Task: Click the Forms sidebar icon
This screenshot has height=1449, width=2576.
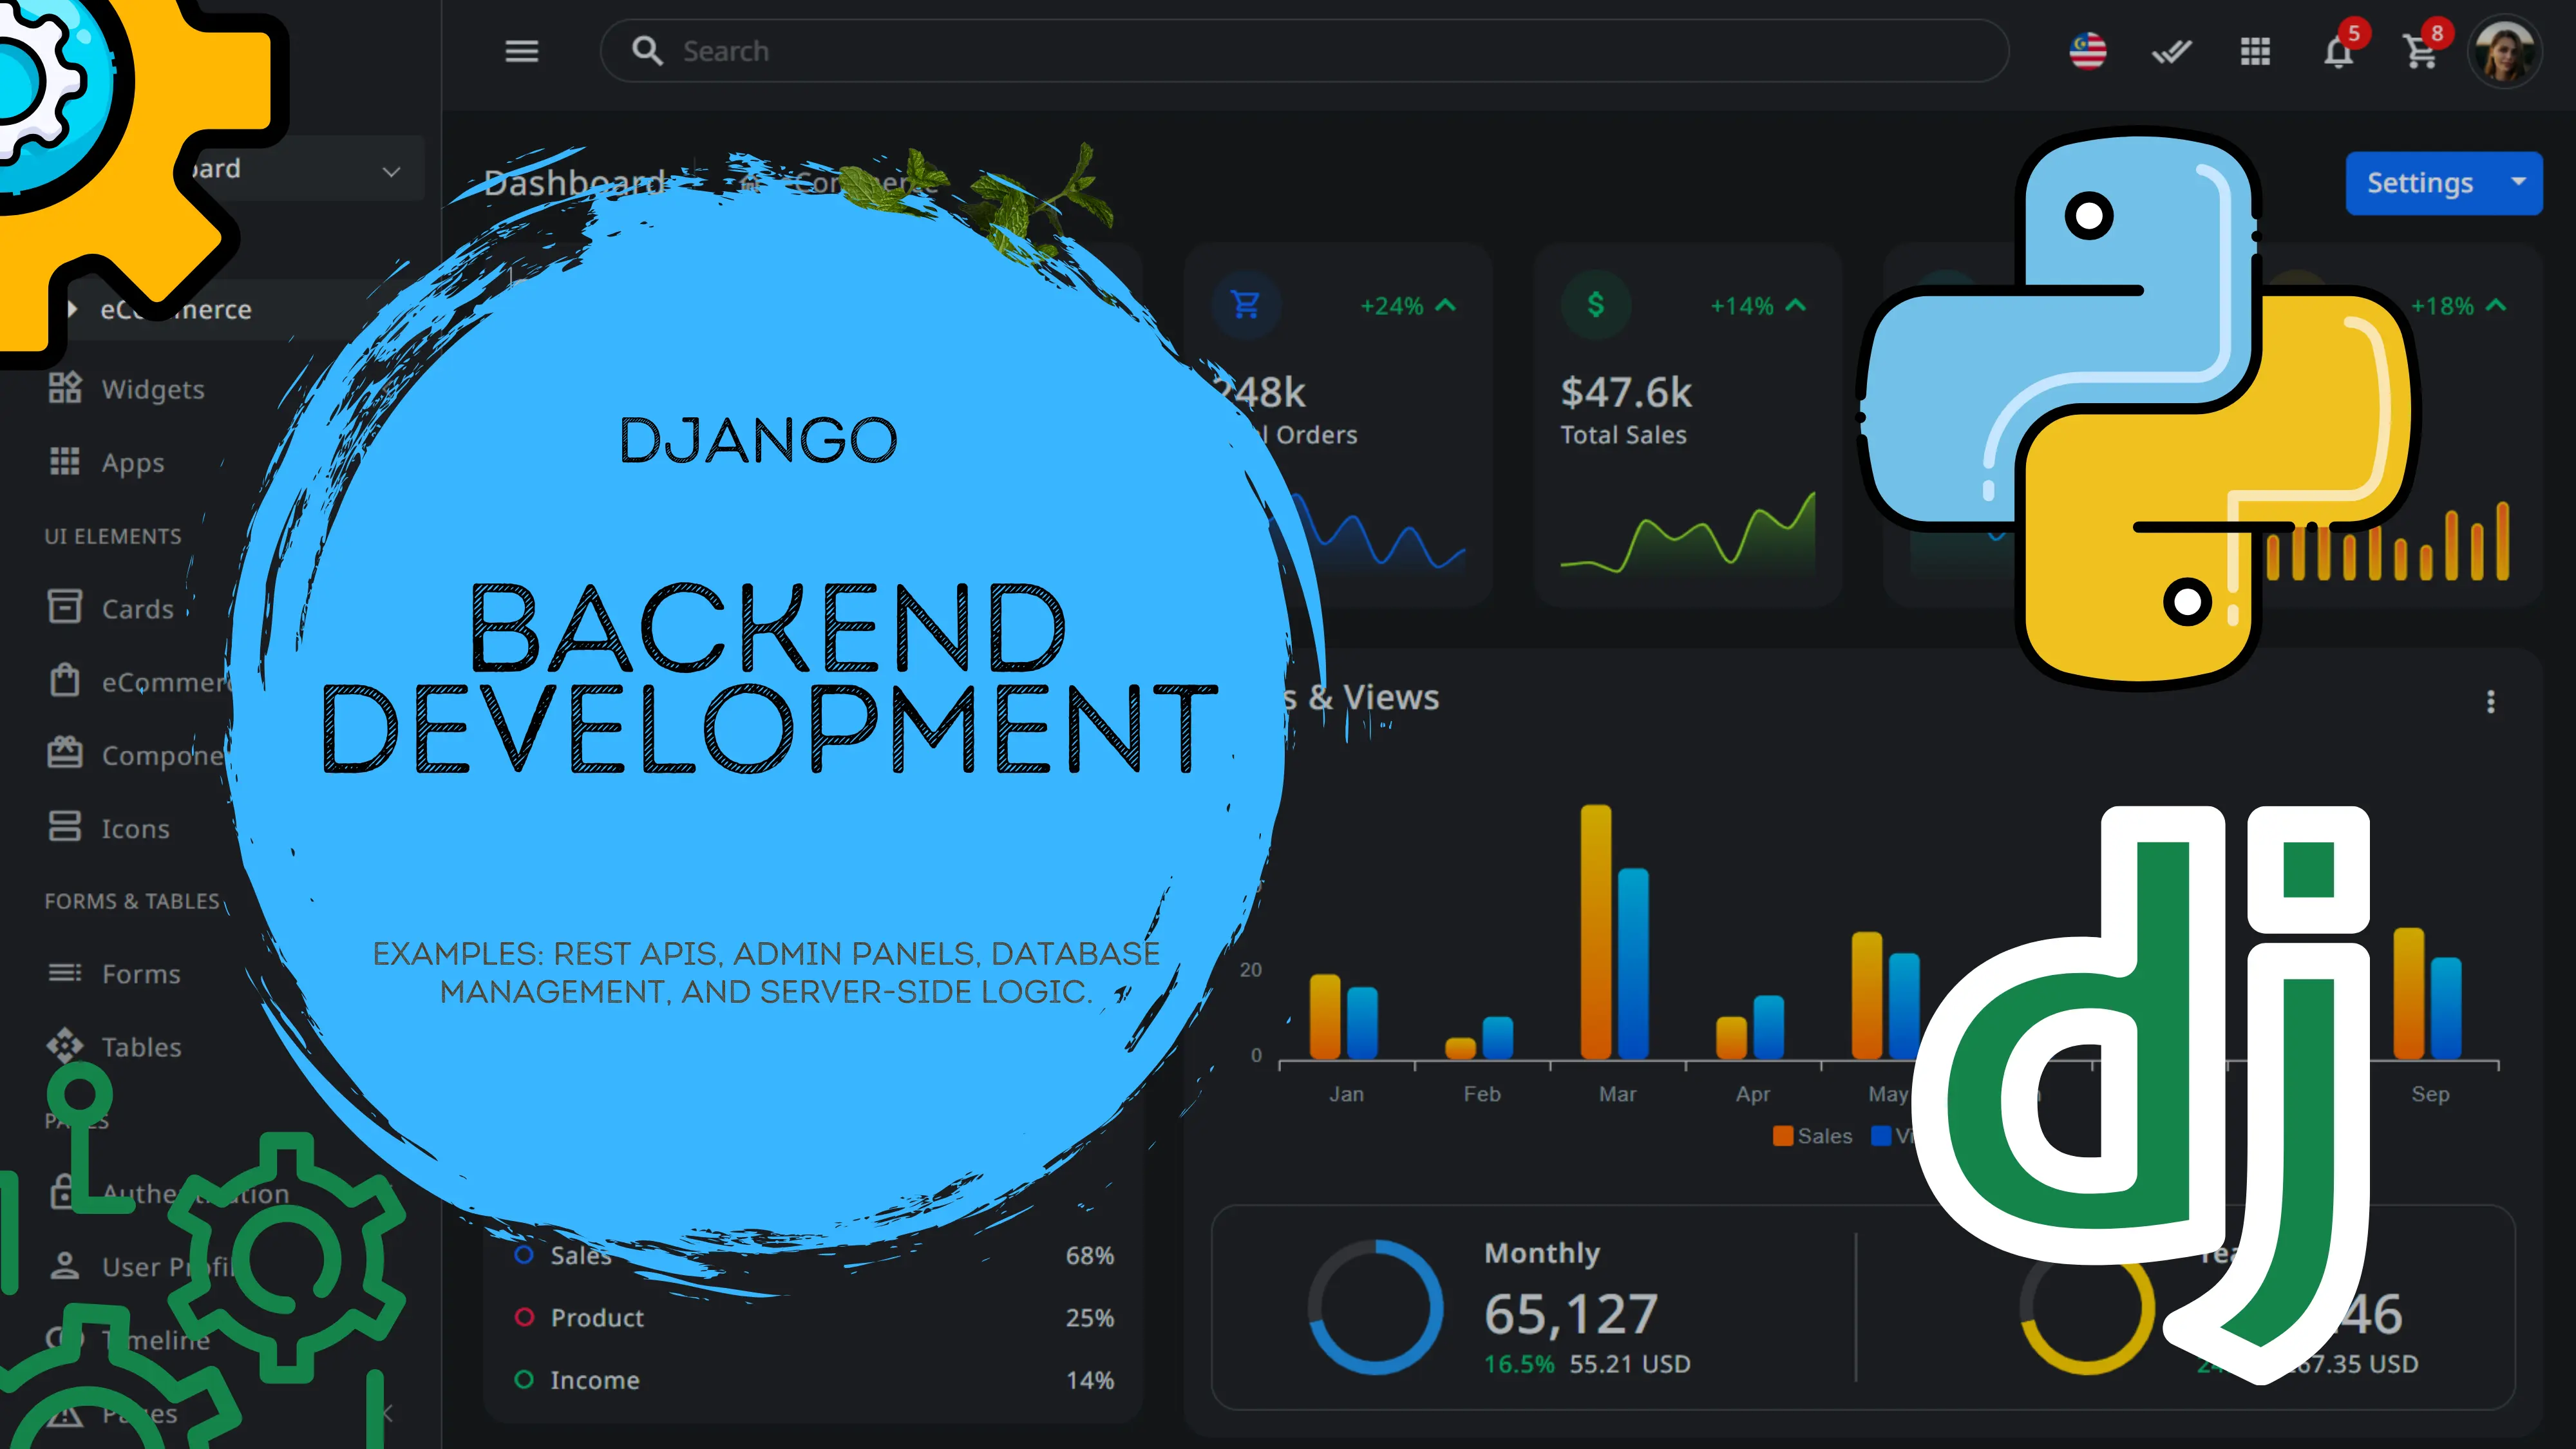Action: click(x=65, y=972)
